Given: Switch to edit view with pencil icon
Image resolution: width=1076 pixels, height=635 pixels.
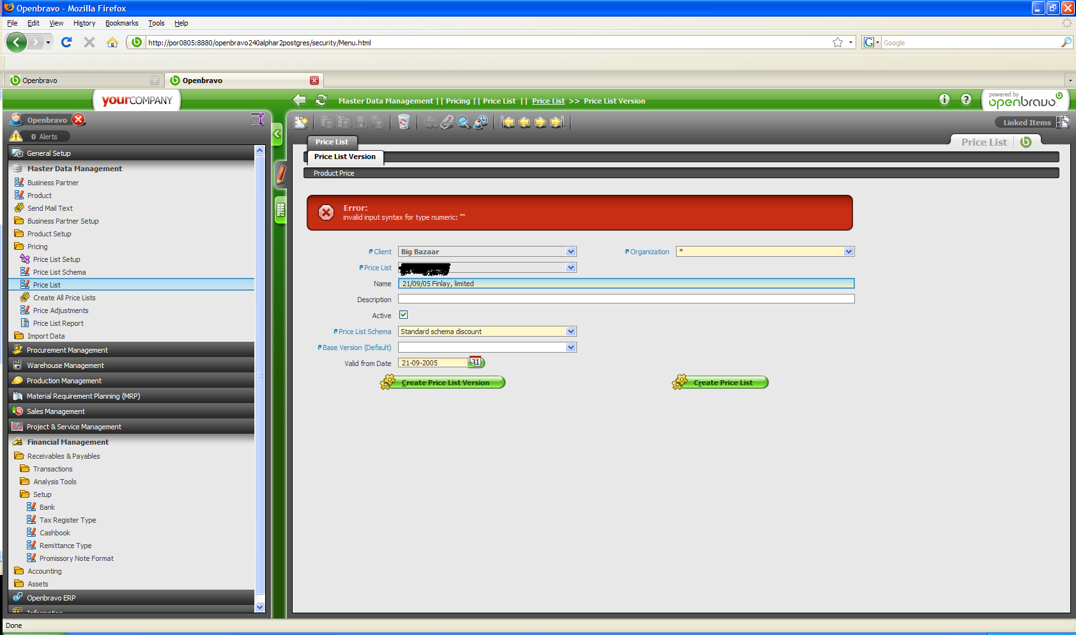Looking at the screenshot, I should click(281, 174).
